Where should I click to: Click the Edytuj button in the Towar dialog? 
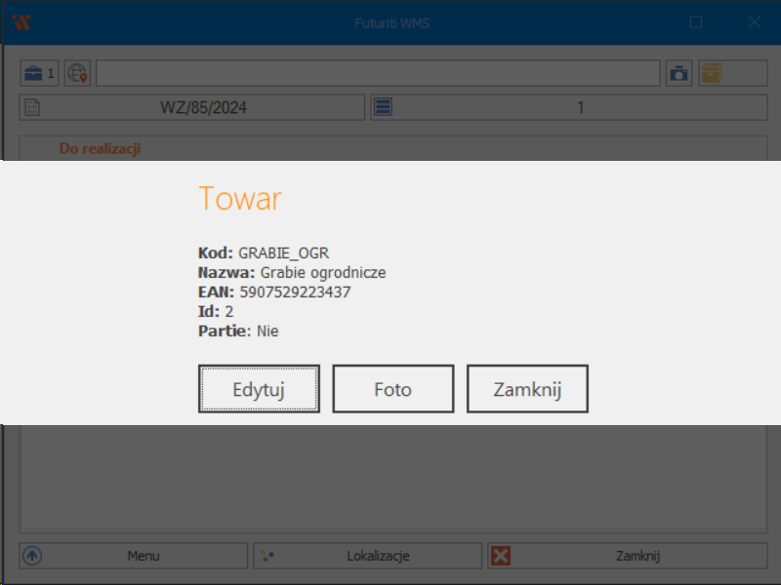[x=259, y=389]
